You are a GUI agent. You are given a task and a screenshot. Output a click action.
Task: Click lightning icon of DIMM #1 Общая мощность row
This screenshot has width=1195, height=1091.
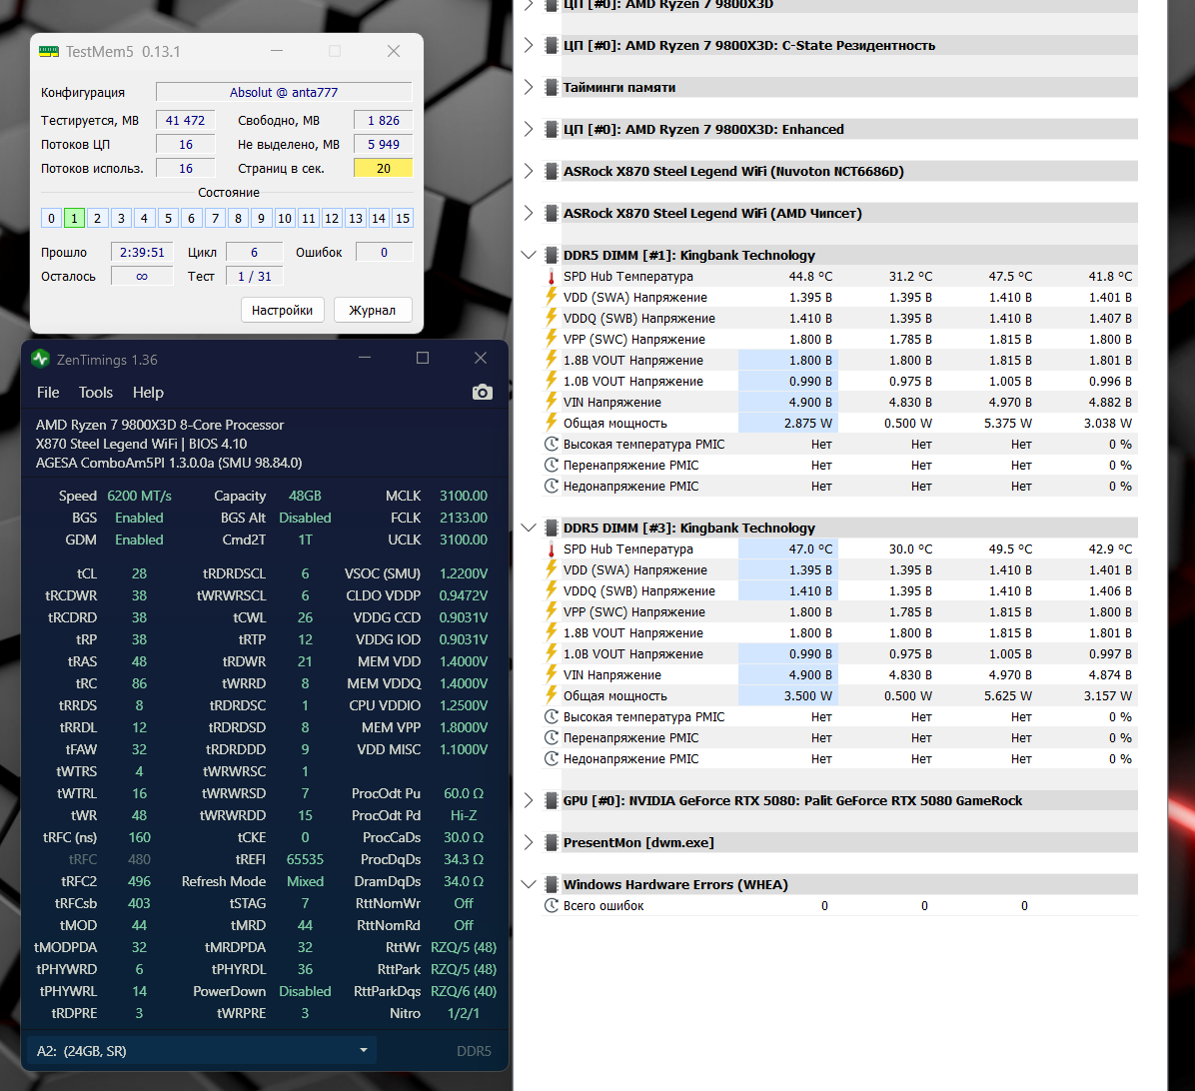pyautogui.click(x=551, y=423)
